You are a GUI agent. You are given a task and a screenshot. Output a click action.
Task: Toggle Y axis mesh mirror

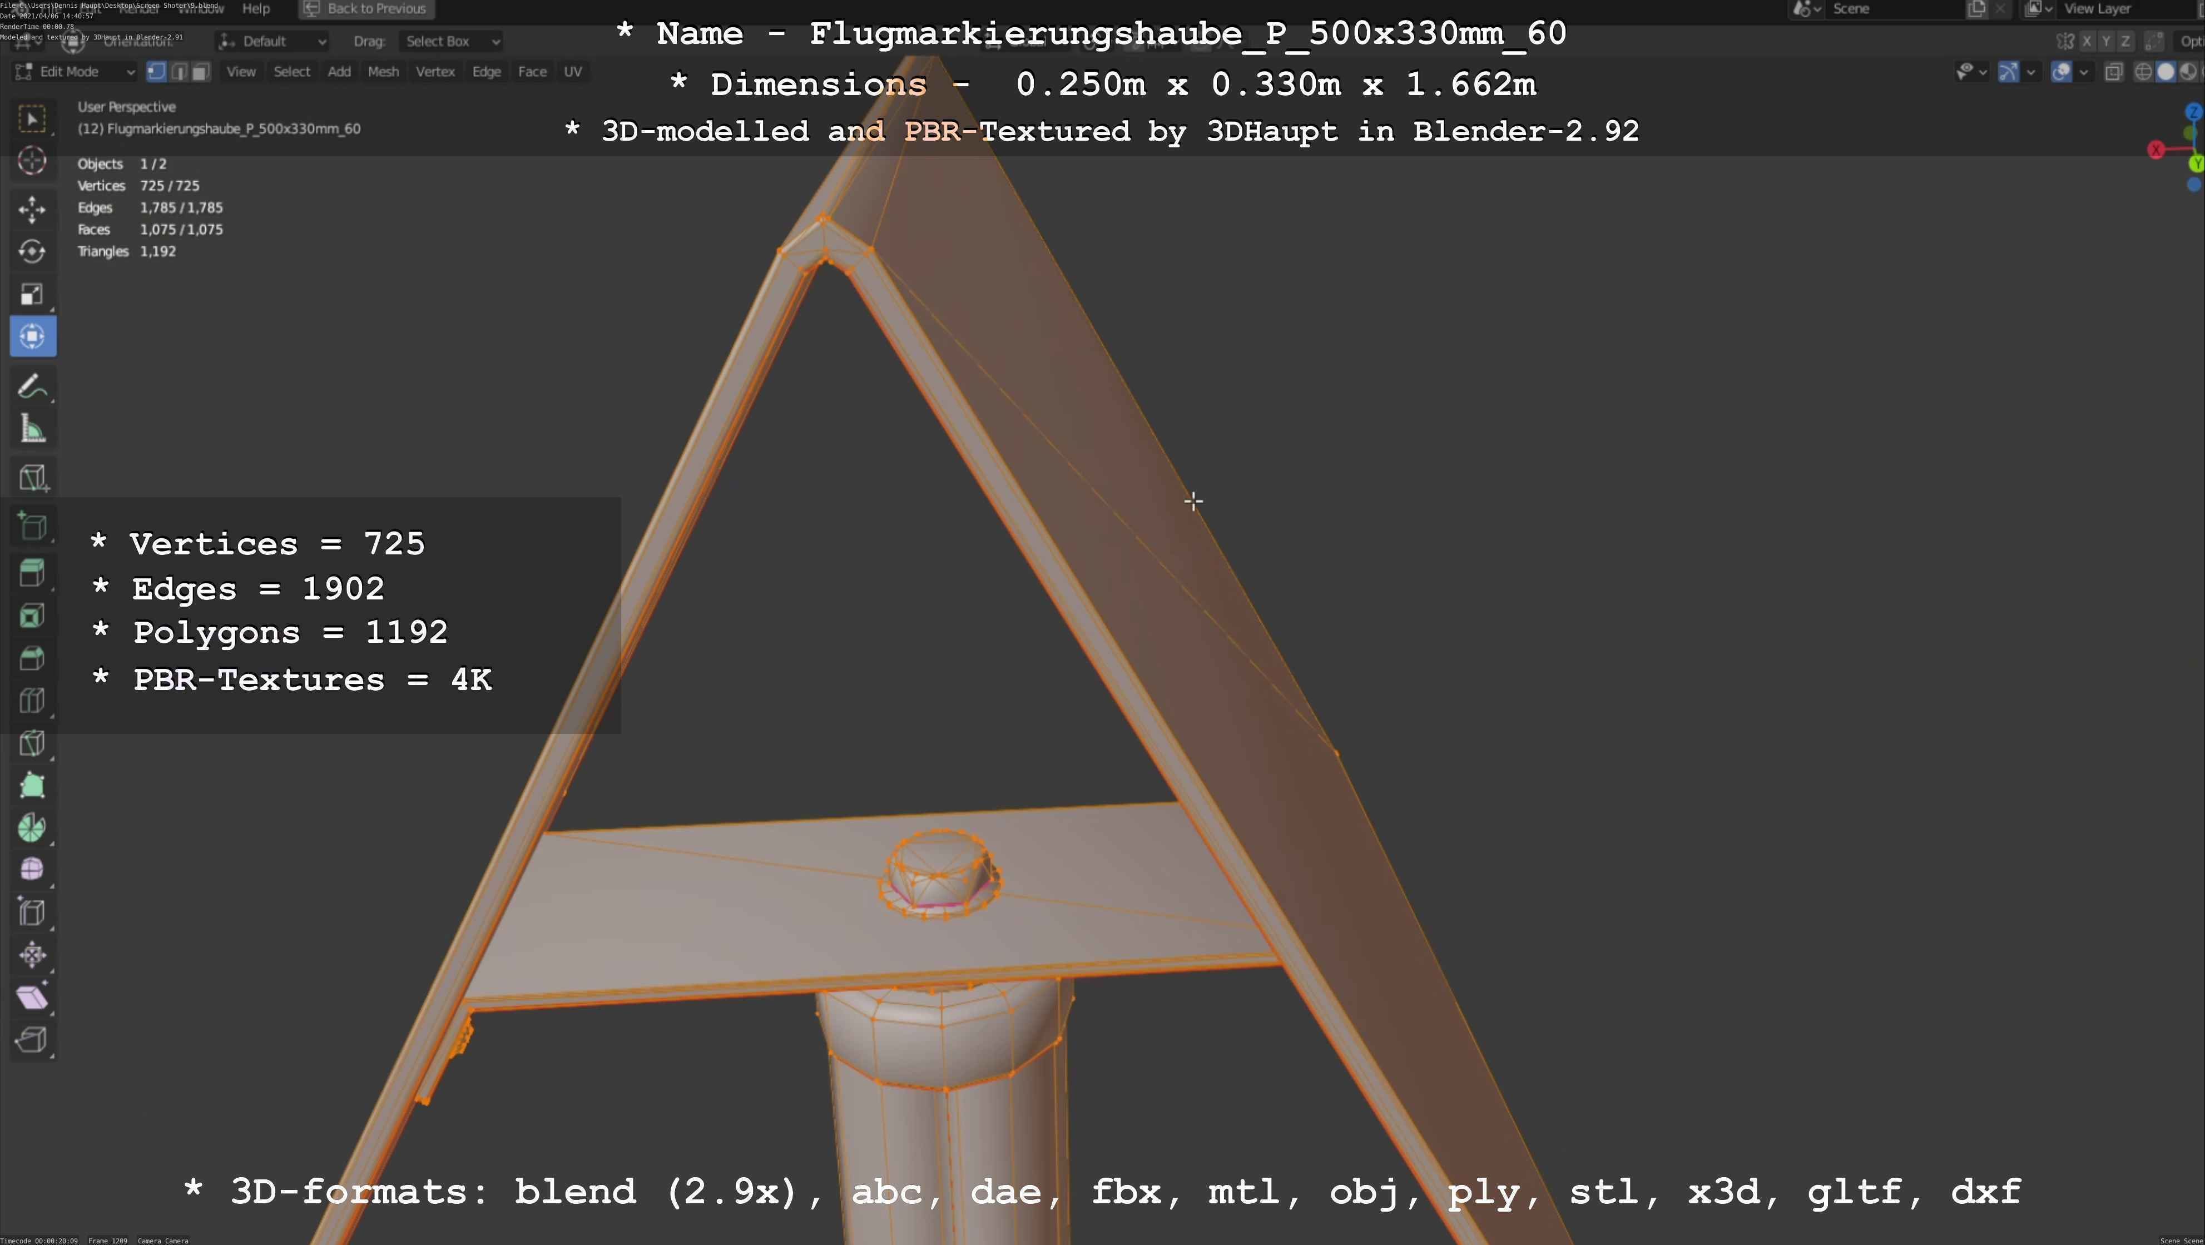point(2107,41)
